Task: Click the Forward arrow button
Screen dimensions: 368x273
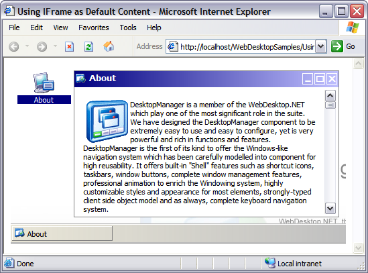Action: click(42, 46)
